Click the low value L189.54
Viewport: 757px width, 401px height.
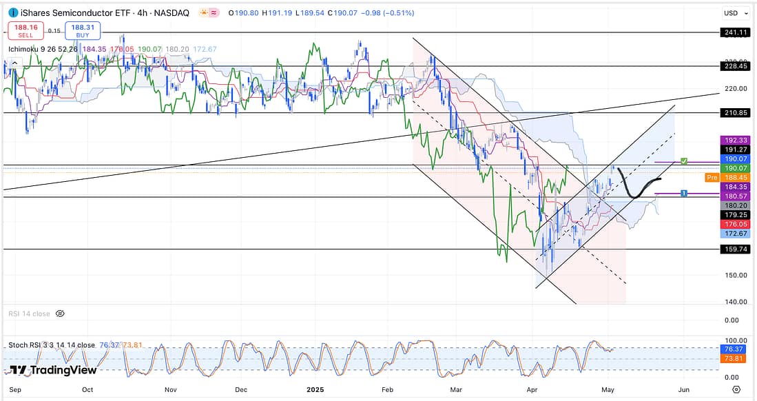(x=310, y=13)
